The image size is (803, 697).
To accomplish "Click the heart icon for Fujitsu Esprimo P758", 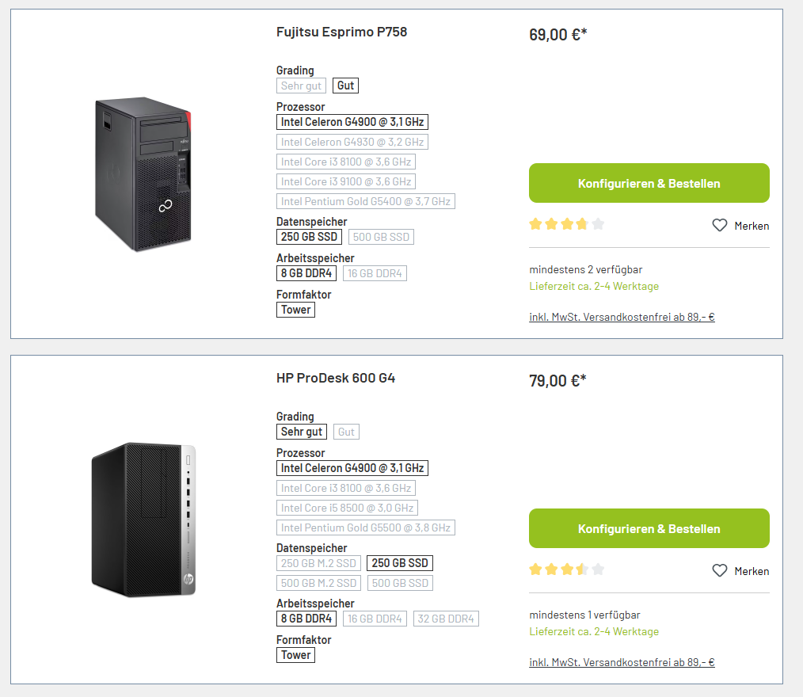I will click(720, 225).
